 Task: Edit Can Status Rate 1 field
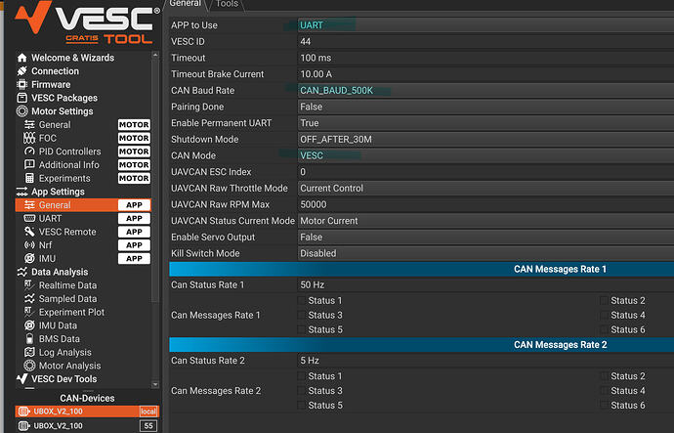coord(485,284)
